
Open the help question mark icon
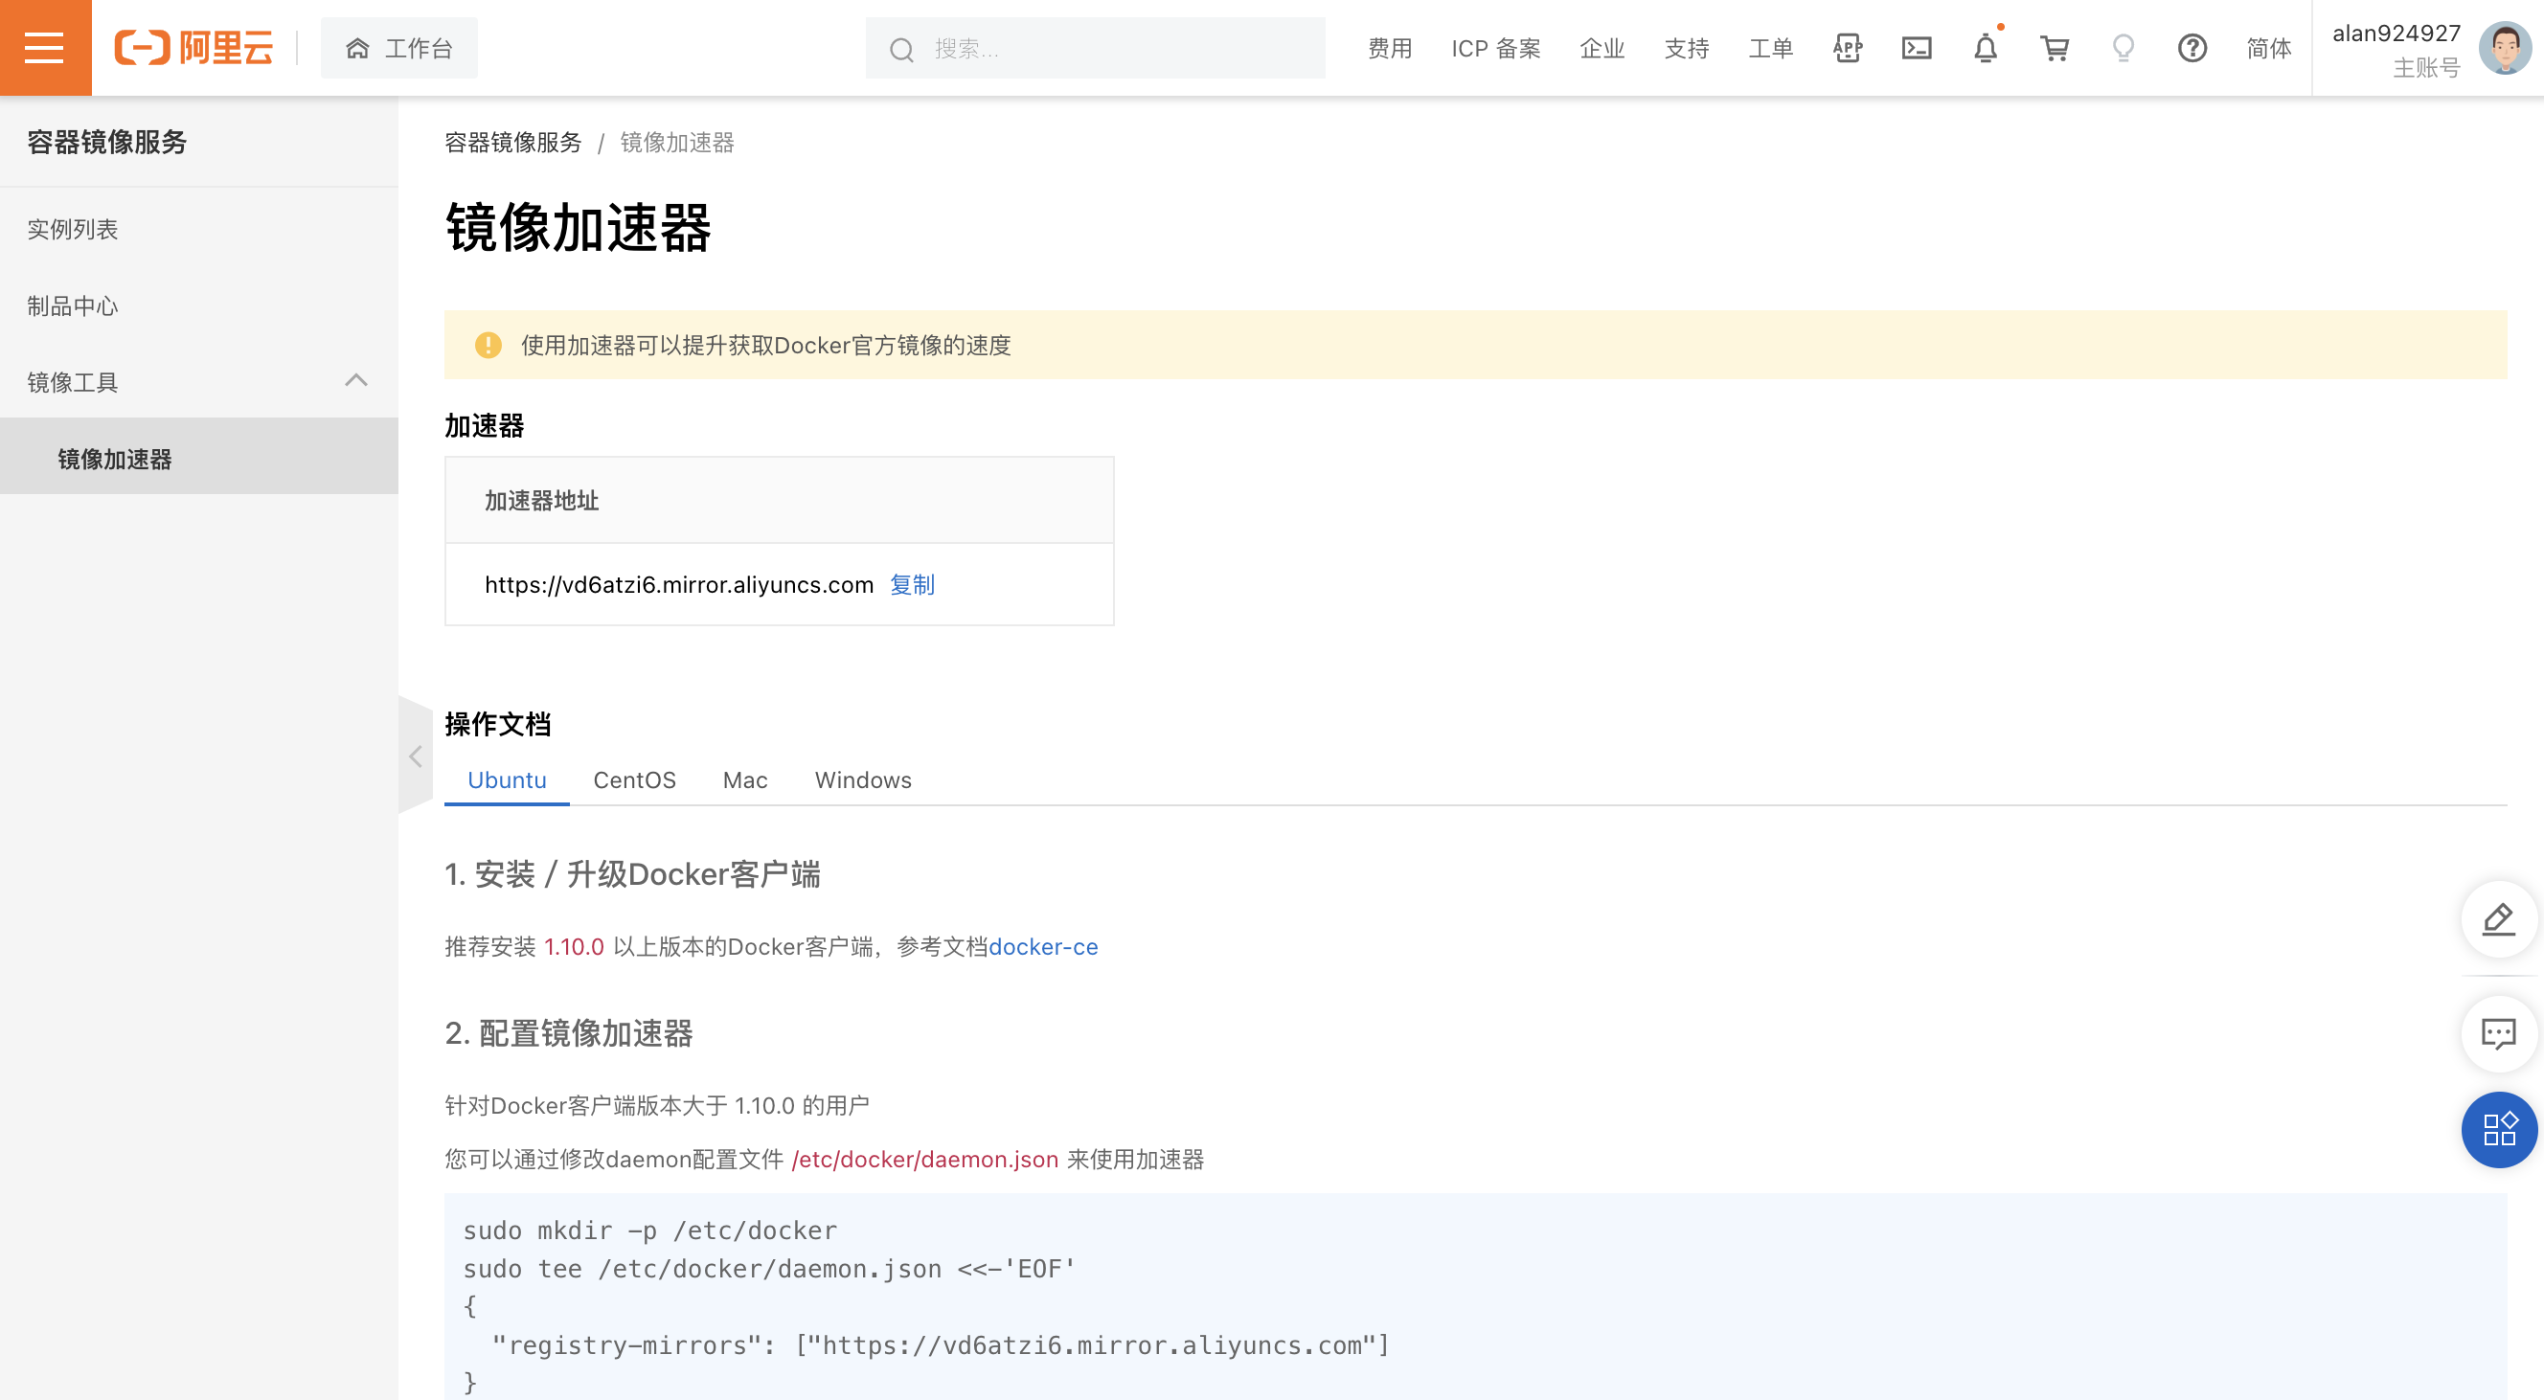pyautogui.click(x=2192, y=47)
